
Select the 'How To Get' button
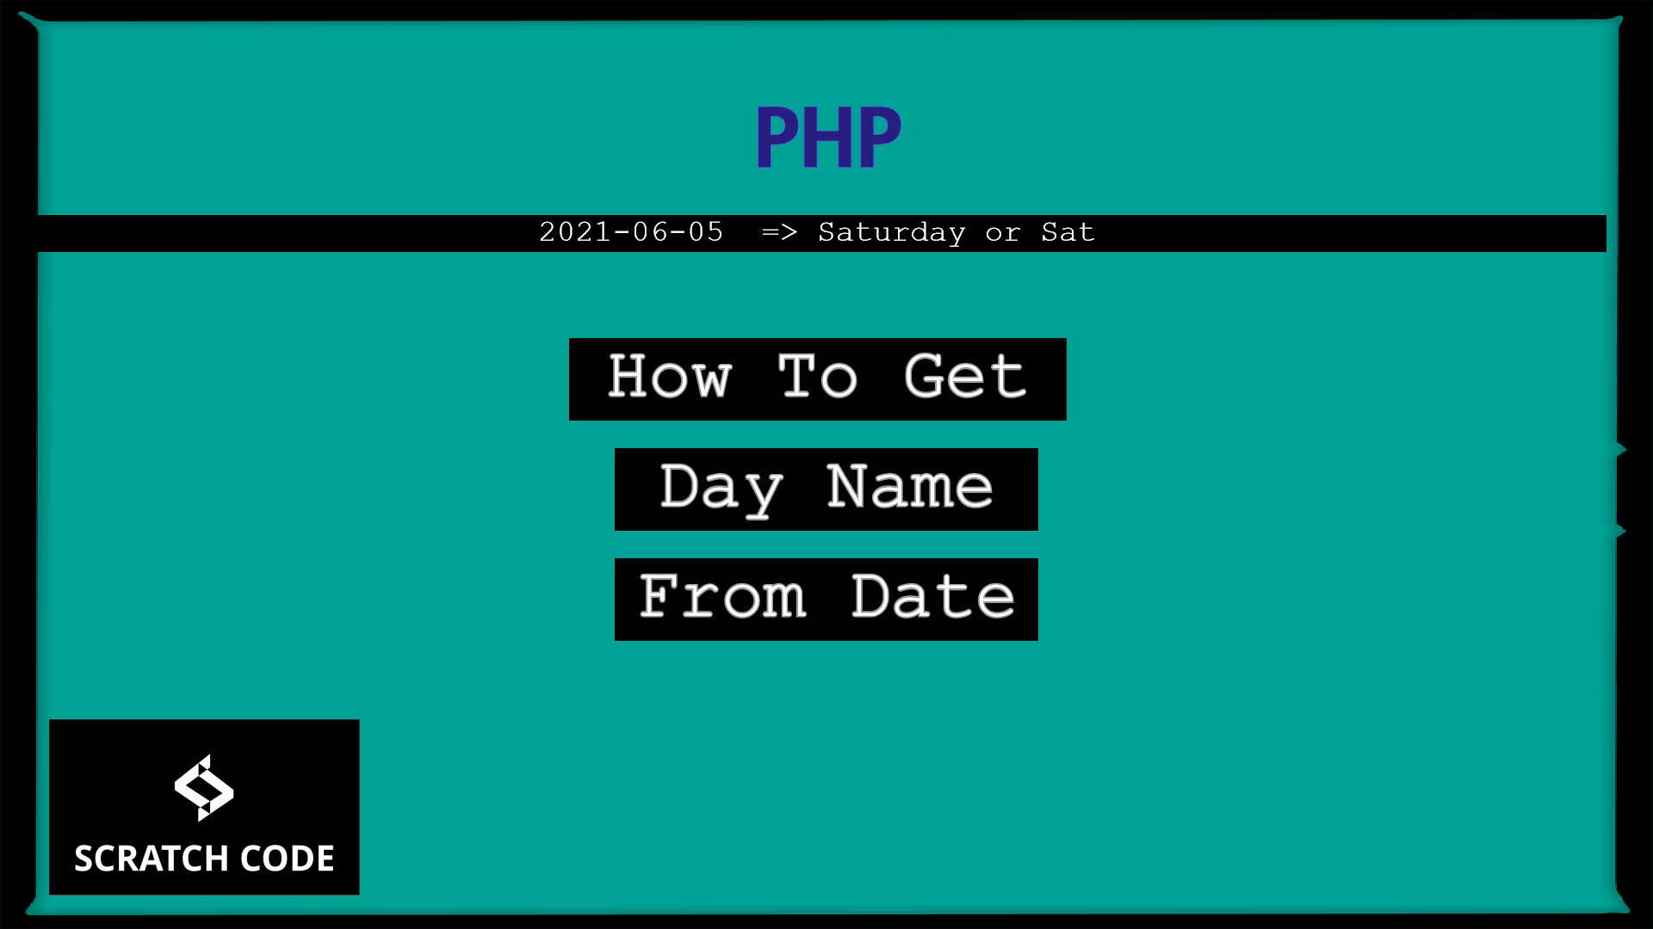tap(815, 378)
